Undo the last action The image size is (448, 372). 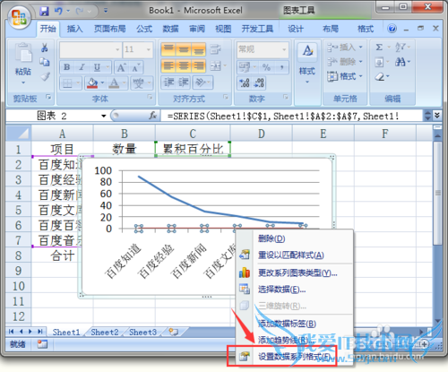58,11
